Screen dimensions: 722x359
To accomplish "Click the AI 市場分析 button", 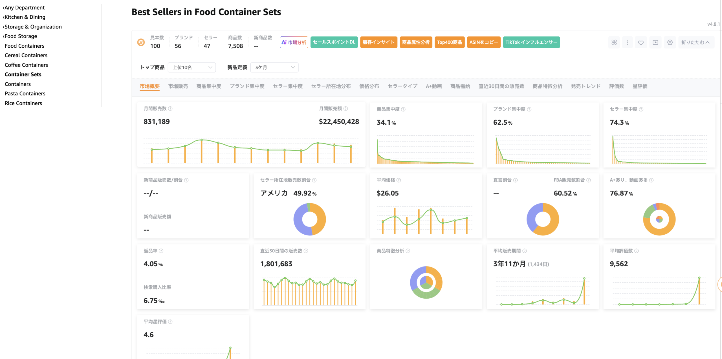I will [x=294, y=42].
